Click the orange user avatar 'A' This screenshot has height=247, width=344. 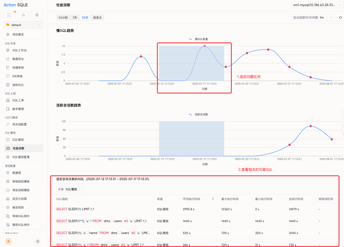9,241
